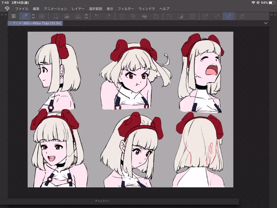
Task: Click the up-down arrows beside edit-mode icon
Action: pos(33,16)
